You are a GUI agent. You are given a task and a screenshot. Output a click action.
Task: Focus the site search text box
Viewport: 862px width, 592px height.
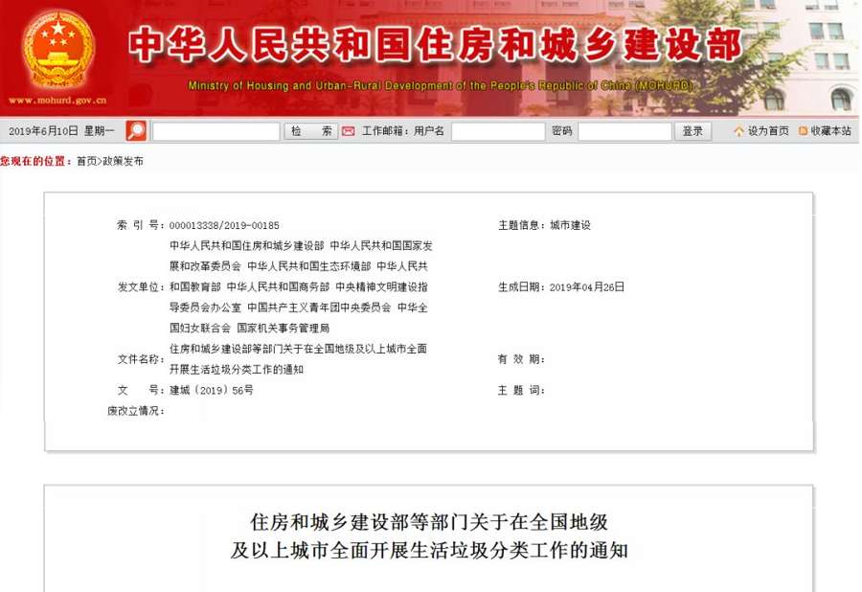(216, 131)
